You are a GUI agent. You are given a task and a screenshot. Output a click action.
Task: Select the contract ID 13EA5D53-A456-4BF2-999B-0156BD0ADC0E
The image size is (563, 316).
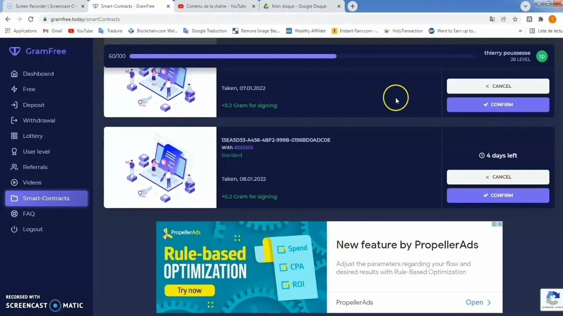(x=276, y=140)
